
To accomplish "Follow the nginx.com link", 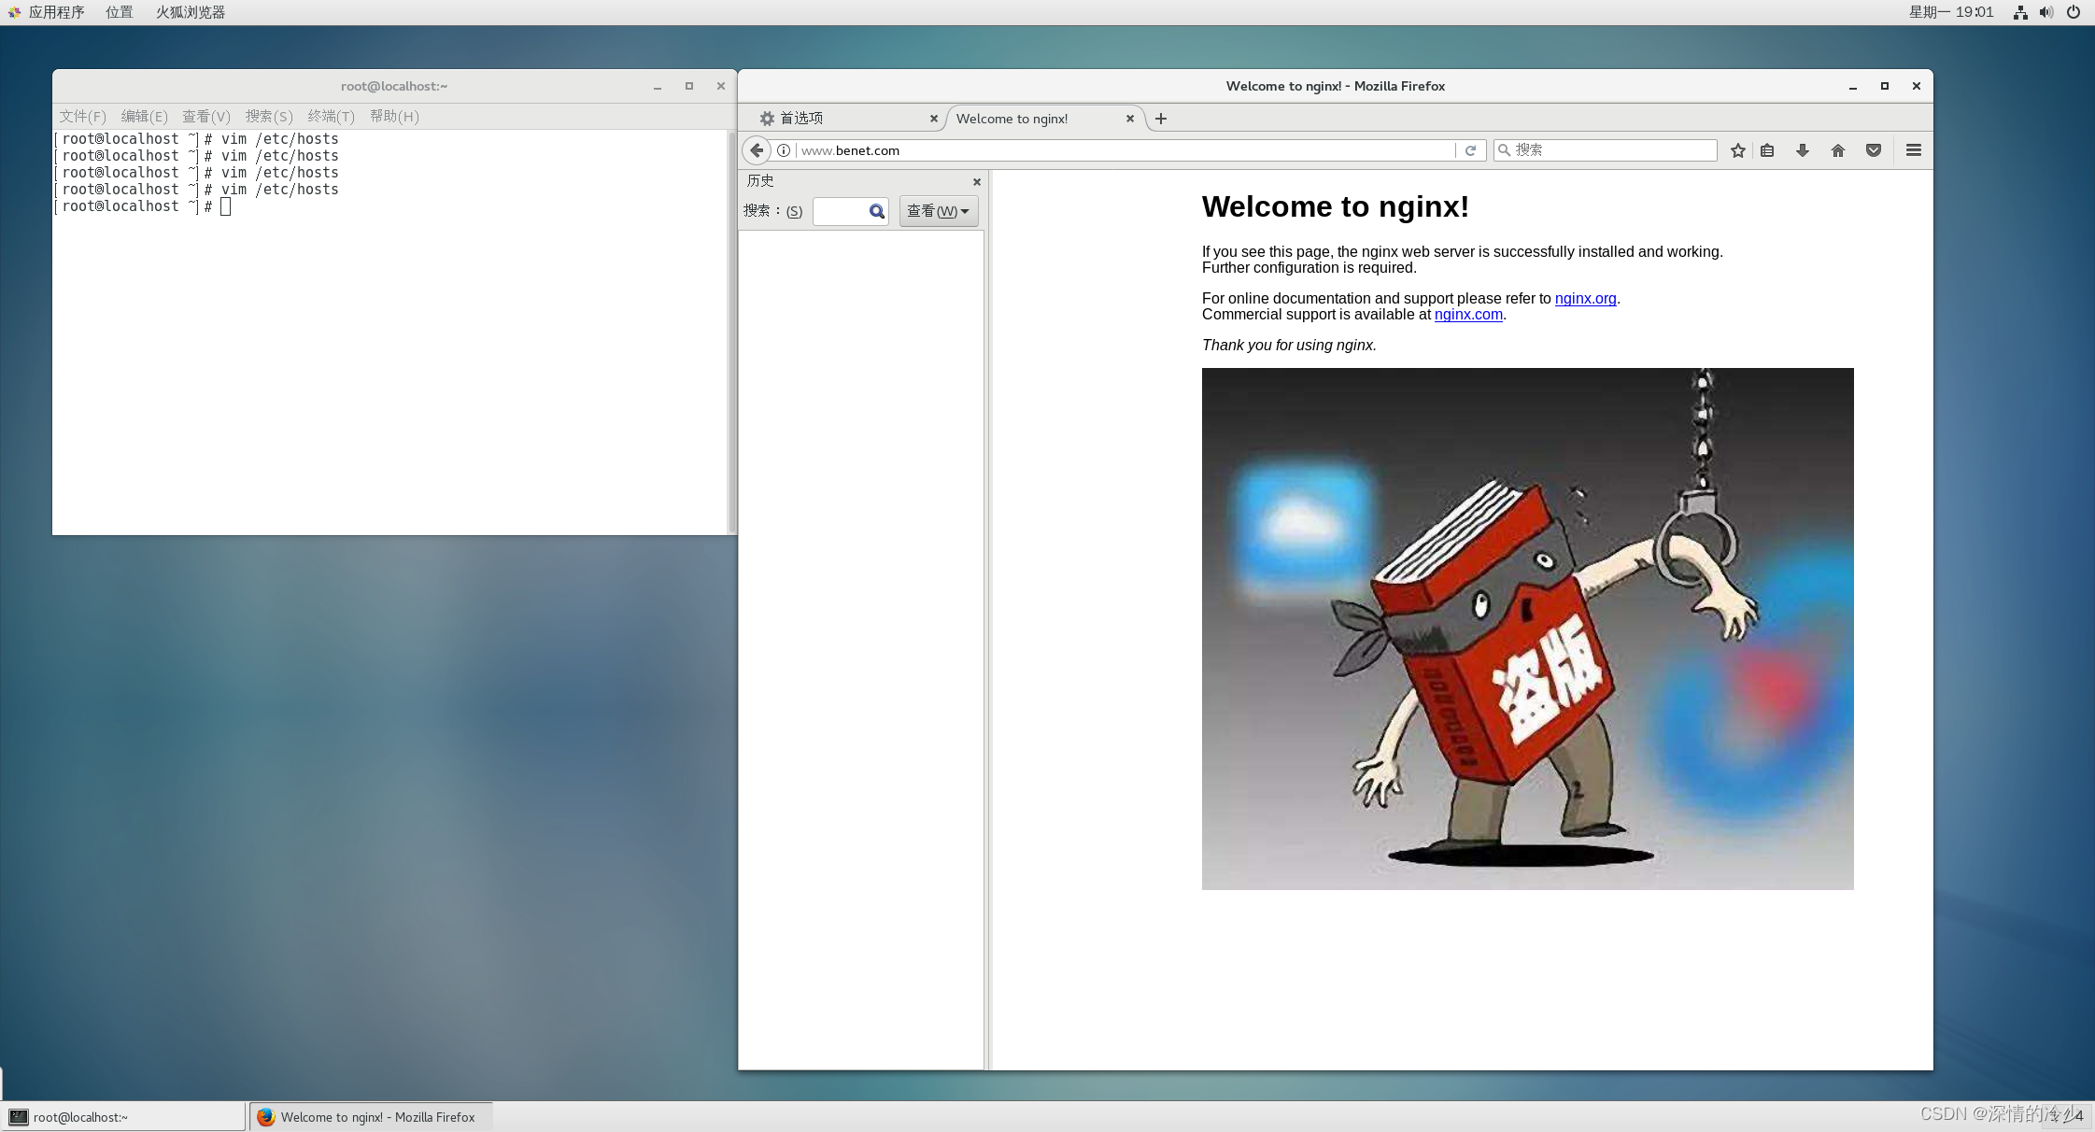I will (x=1468, y=315).
